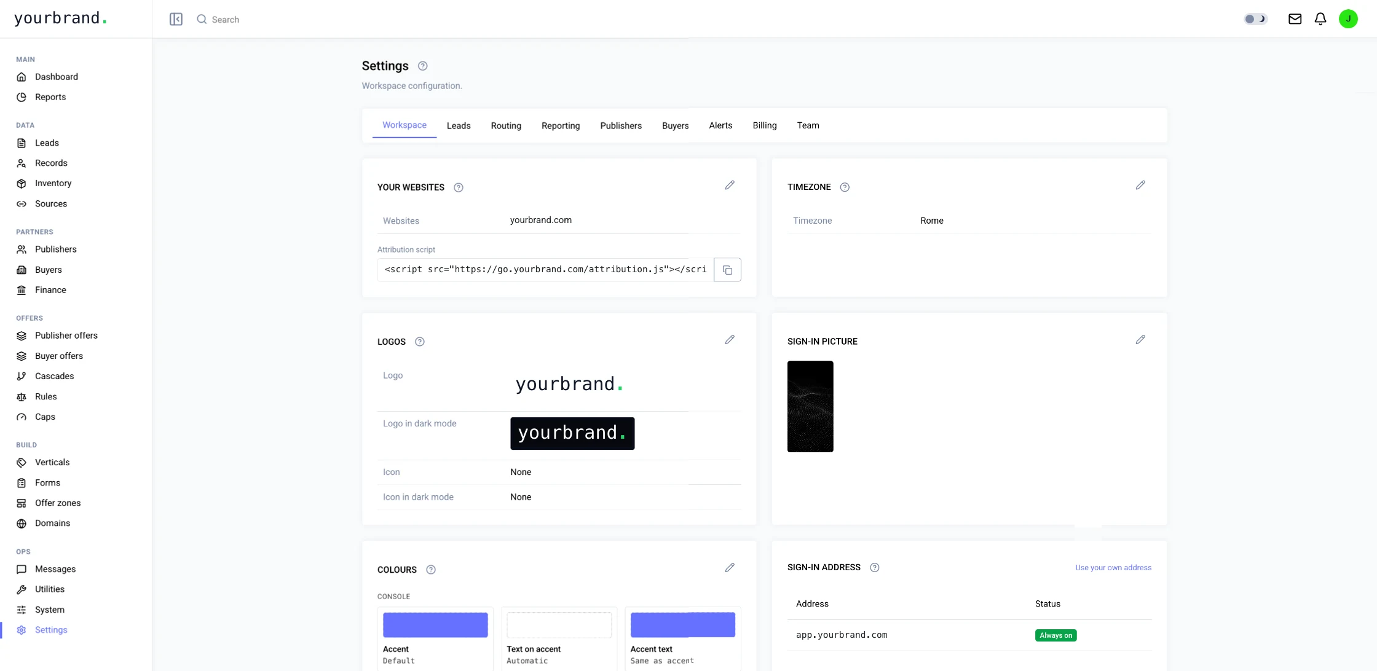Copy the attribution script

(727, 270)
